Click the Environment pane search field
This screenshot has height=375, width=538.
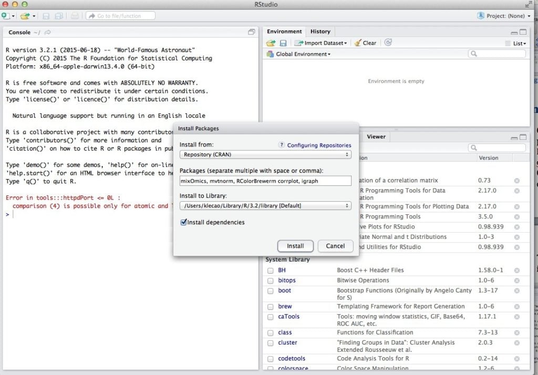coord(497,54)
